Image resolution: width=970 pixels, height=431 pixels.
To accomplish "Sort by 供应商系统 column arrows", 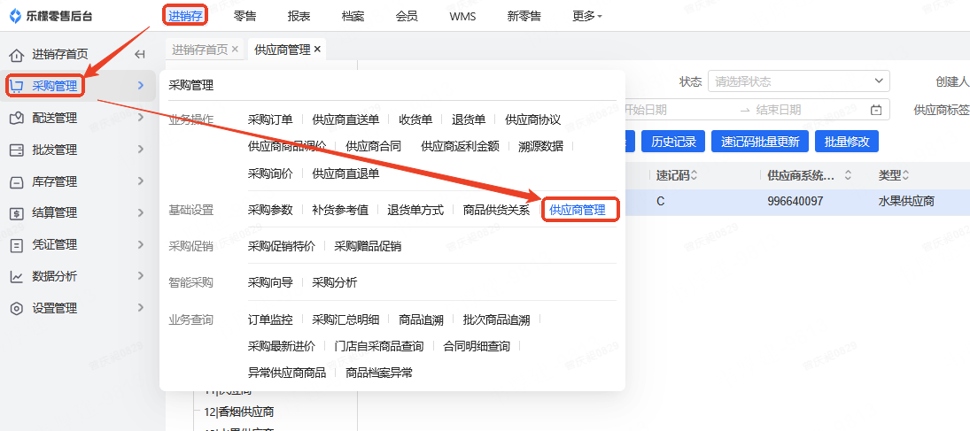I will [848, 175].
